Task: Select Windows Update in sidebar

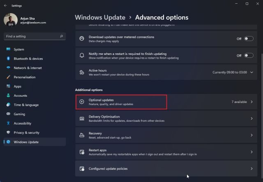Action: tap(35, 142)
